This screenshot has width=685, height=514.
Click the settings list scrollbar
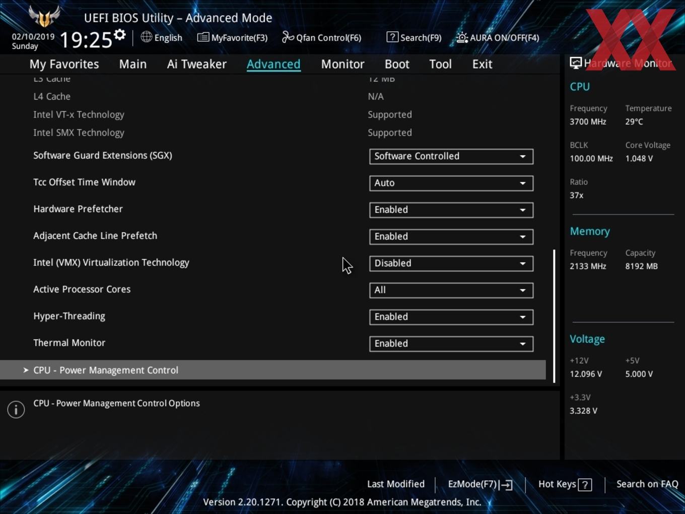coord(554,316)
